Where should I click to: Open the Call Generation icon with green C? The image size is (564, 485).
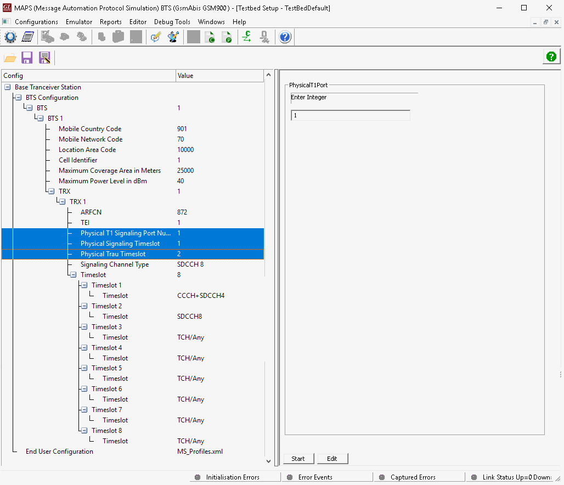click(x=211, y=37)
